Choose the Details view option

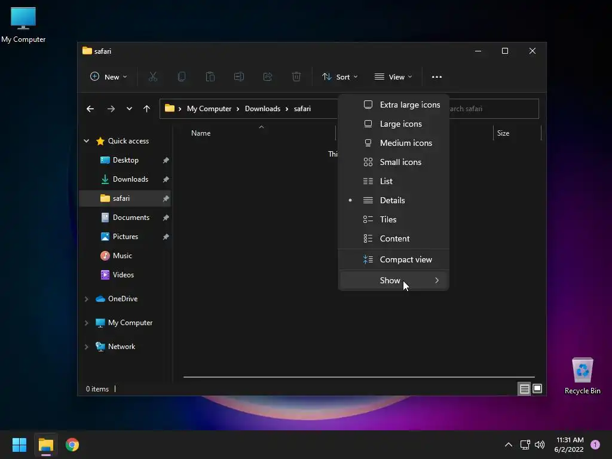394,200
